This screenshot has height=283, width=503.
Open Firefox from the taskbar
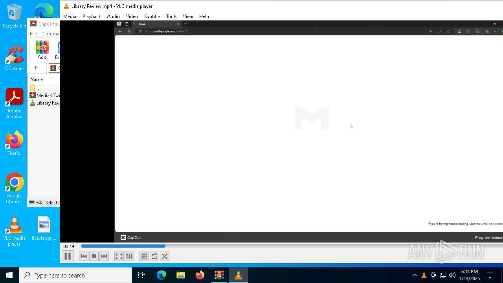click(x=200, y=275)
